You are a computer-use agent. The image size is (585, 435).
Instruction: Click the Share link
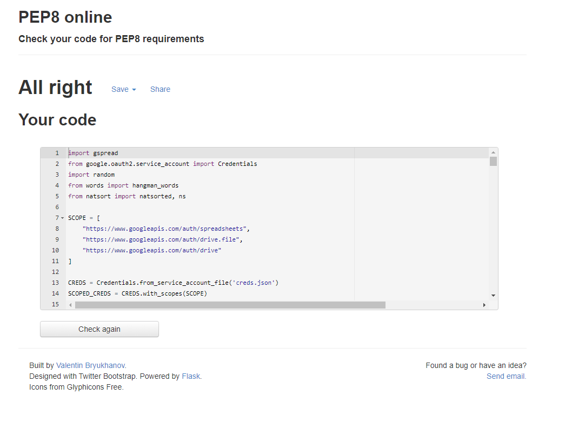point(160,90)
